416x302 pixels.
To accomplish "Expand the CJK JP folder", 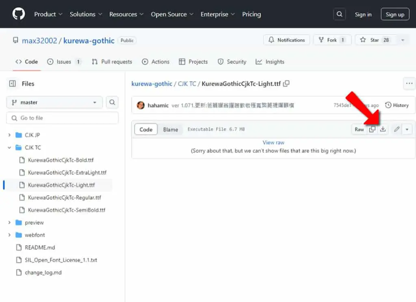I will 9,135.
